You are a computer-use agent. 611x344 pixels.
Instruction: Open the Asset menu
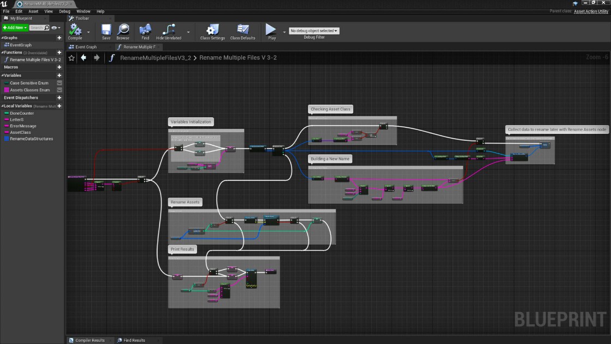click(x=33, y=11)
